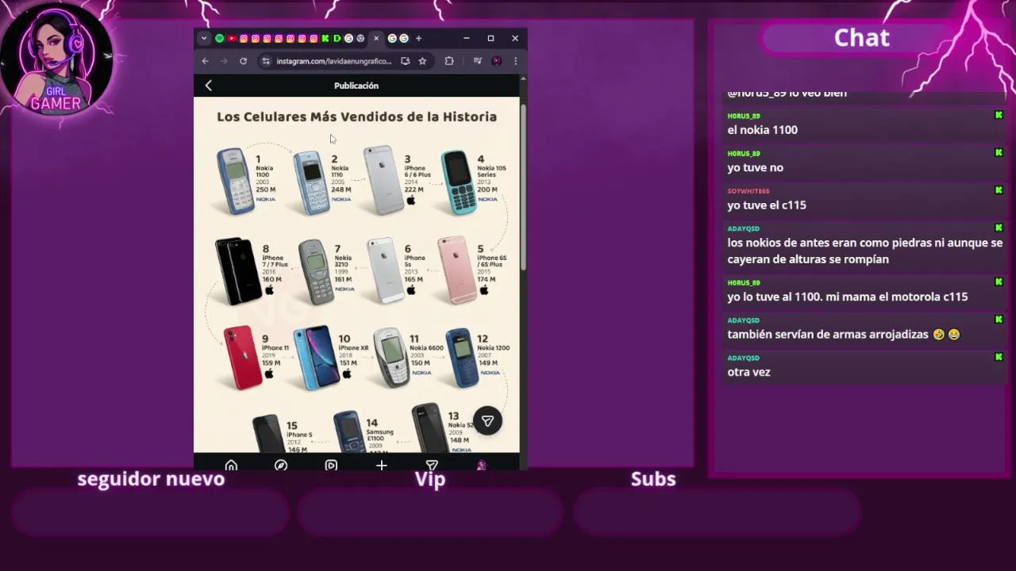Click chat message 'yo tuve no'

point(755,167)
